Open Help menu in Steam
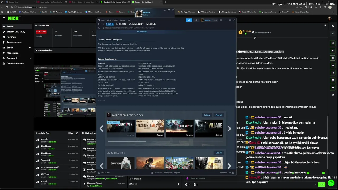The width and height of the screenshot is (338, 190). (x=128, y=20)
